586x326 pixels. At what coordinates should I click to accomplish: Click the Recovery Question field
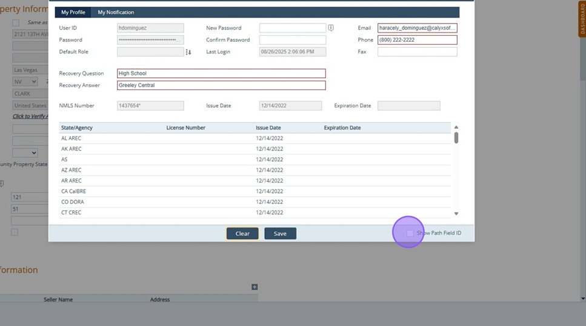coord(221,74)
